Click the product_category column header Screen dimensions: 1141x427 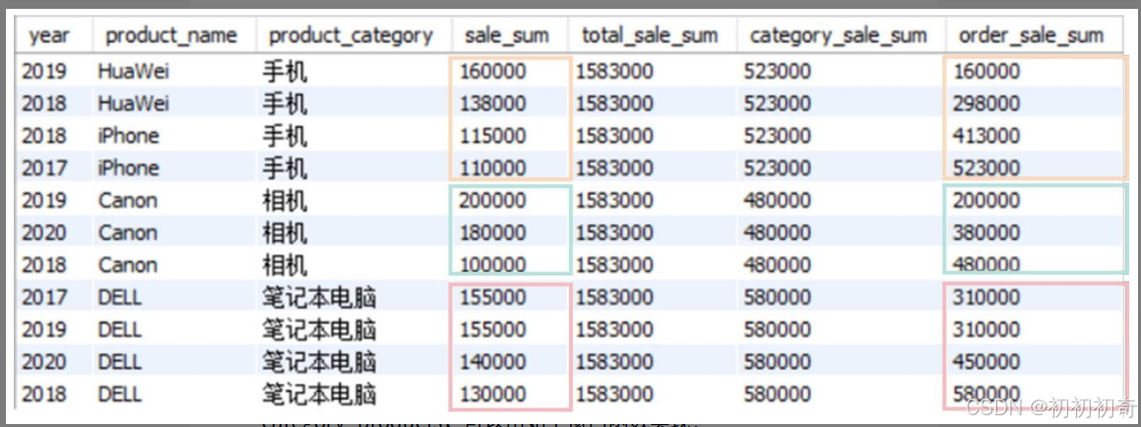click(350, 34)
